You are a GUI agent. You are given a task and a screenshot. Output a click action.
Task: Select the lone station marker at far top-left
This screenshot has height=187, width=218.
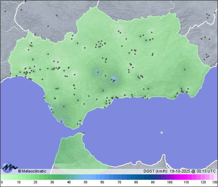(x=5, y=11)
